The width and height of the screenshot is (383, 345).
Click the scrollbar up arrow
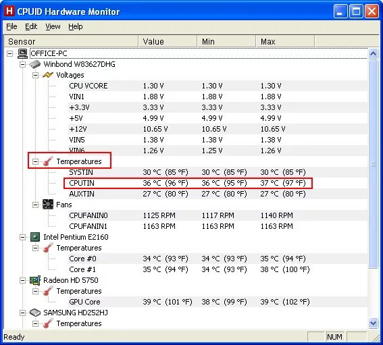click(373, 53)
